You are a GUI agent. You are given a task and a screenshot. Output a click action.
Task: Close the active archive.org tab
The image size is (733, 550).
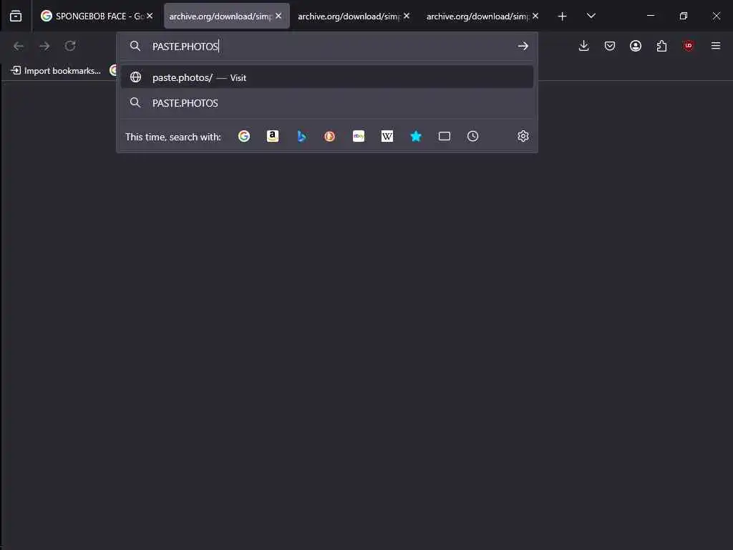(278, 16)
